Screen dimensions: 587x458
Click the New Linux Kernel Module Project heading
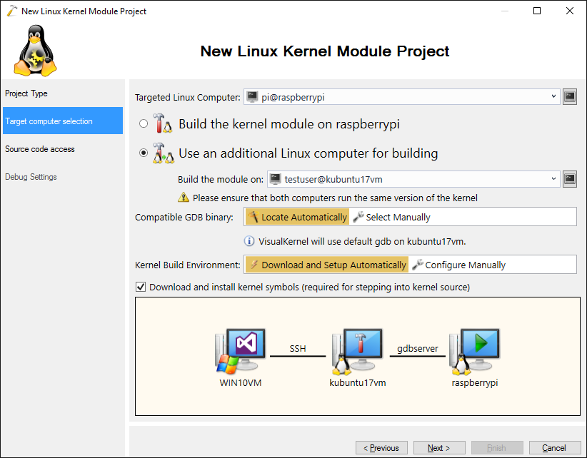[x=325, y=51]
